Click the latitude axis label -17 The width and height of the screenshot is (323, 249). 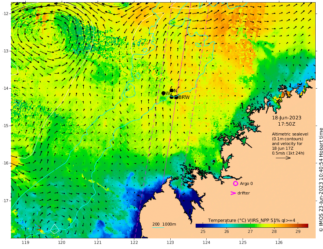6,201
